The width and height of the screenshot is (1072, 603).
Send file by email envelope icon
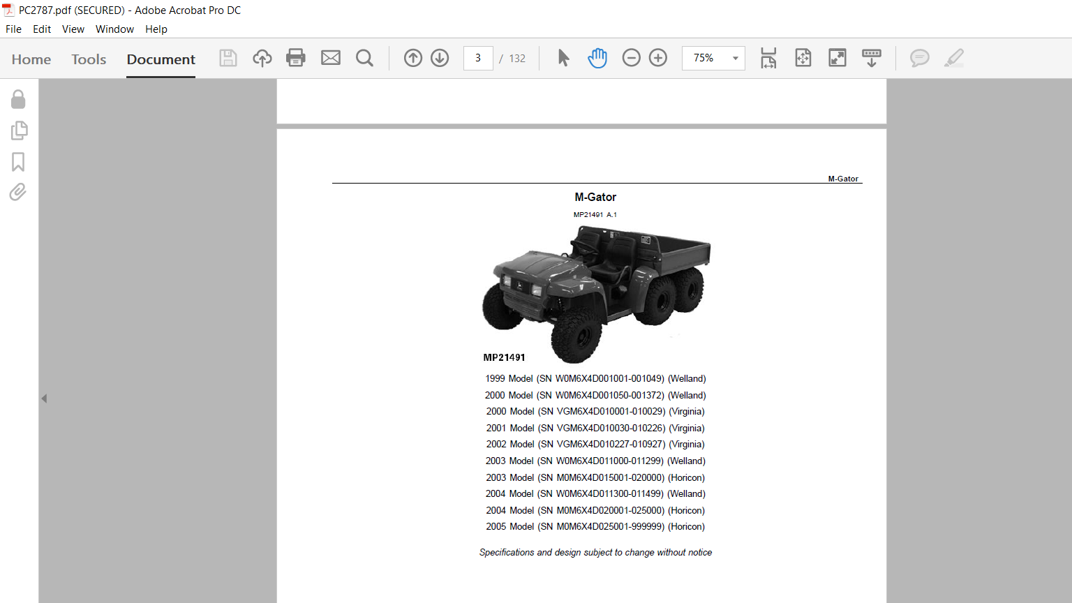click(331, 58)
